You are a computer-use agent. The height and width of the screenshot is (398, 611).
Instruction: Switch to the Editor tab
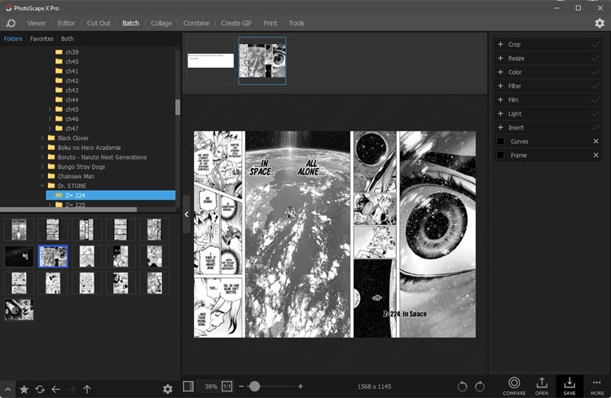[x=67, y=23]
